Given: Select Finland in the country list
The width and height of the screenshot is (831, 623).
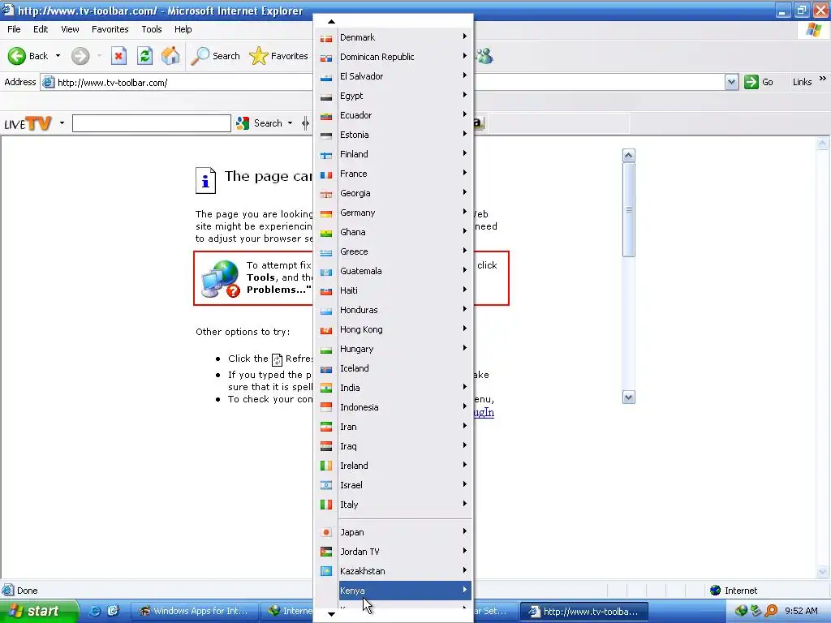Looking at the screenshot, I should click(x=394, y=154).
